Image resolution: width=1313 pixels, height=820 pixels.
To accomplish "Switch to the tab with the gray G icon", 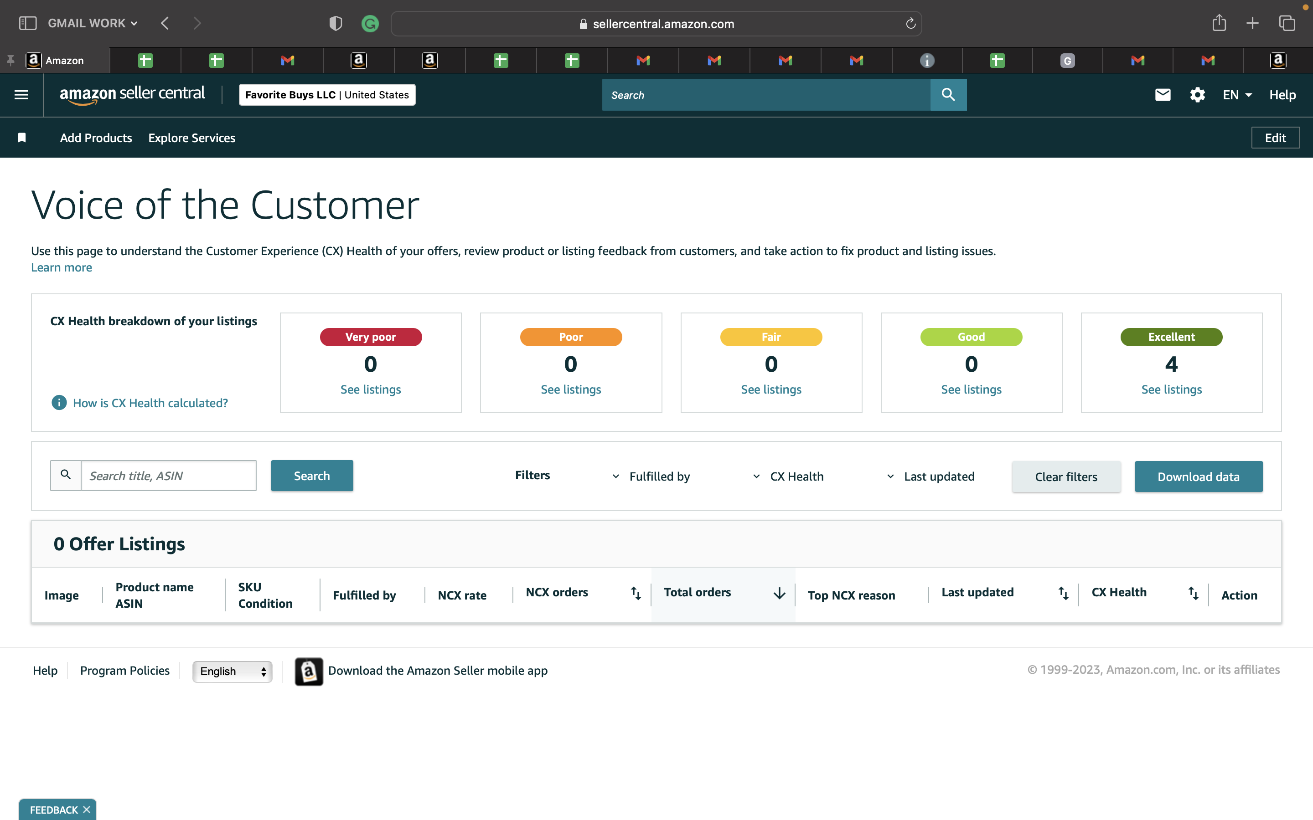I will [1067, 60].
